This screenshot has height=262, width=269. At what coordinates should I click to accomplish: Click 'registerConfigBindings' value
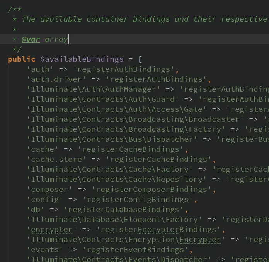coord(138,200)
